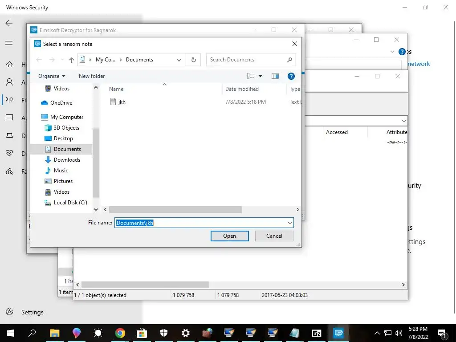The width and height of the screenshot is (456, 342).
Task: Click New folder button
Action: (92, 76)
